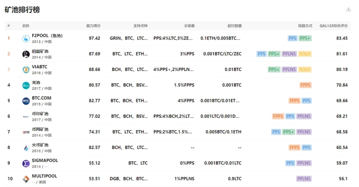Click the 算力得分 column header
Image resolution: width=359 pixels, height=187 pixels.
tap(93, 26)
